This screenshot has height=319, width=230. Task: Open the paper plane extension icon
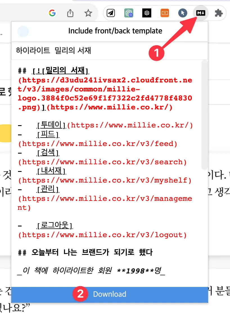click(111, 13)
